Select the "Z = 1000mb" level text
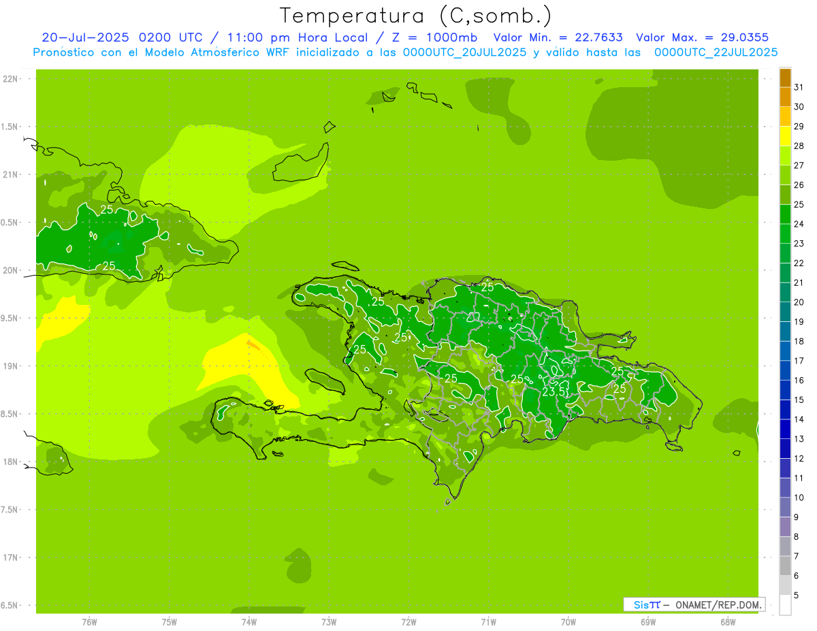The height and width of the screenshot is (631, 817). point(434,37)
